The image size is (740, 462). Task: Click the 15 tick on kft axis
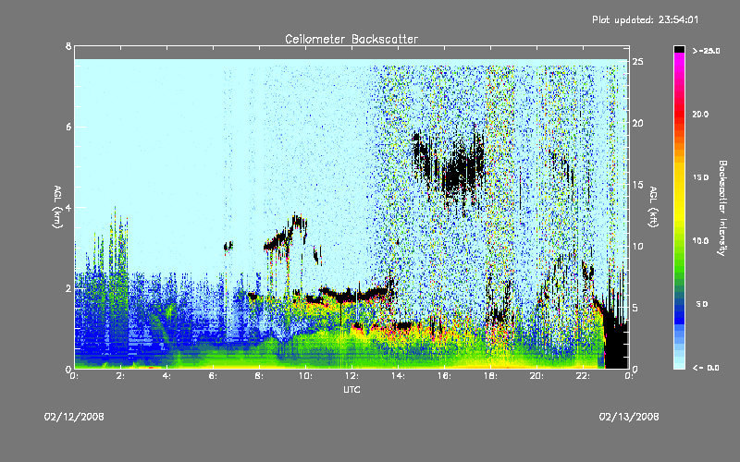(638, 185)
